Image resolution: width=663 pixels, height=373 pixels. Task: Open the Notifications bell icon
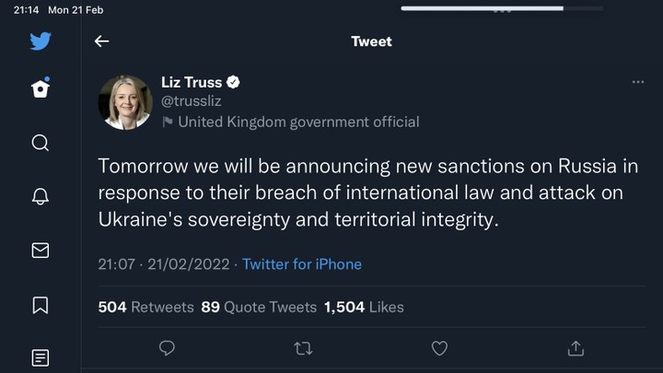pos(40,196)
